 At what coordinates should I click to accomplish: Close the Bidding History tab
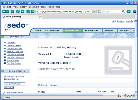pos(40,16)
